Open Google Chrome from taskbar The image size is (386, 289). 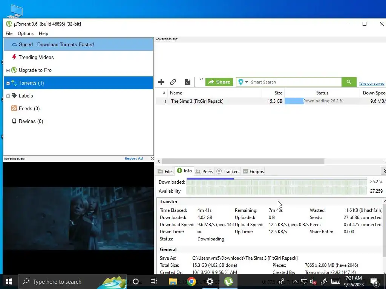(x=191, y=281)
